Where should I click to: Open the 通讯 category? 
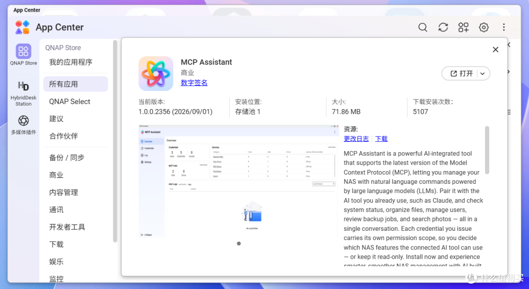coord(56,210)
